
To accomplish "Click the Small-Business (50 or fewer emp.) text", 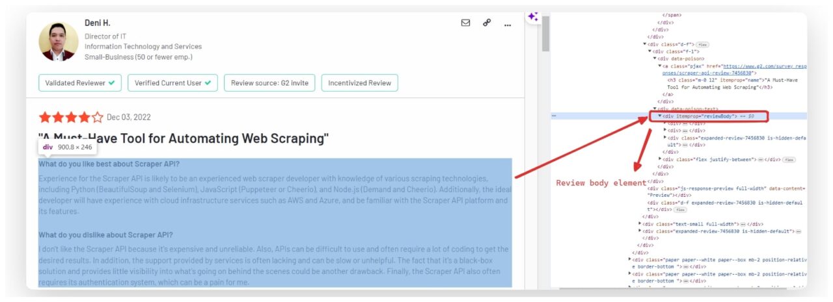I will click(x=139, y=57).
